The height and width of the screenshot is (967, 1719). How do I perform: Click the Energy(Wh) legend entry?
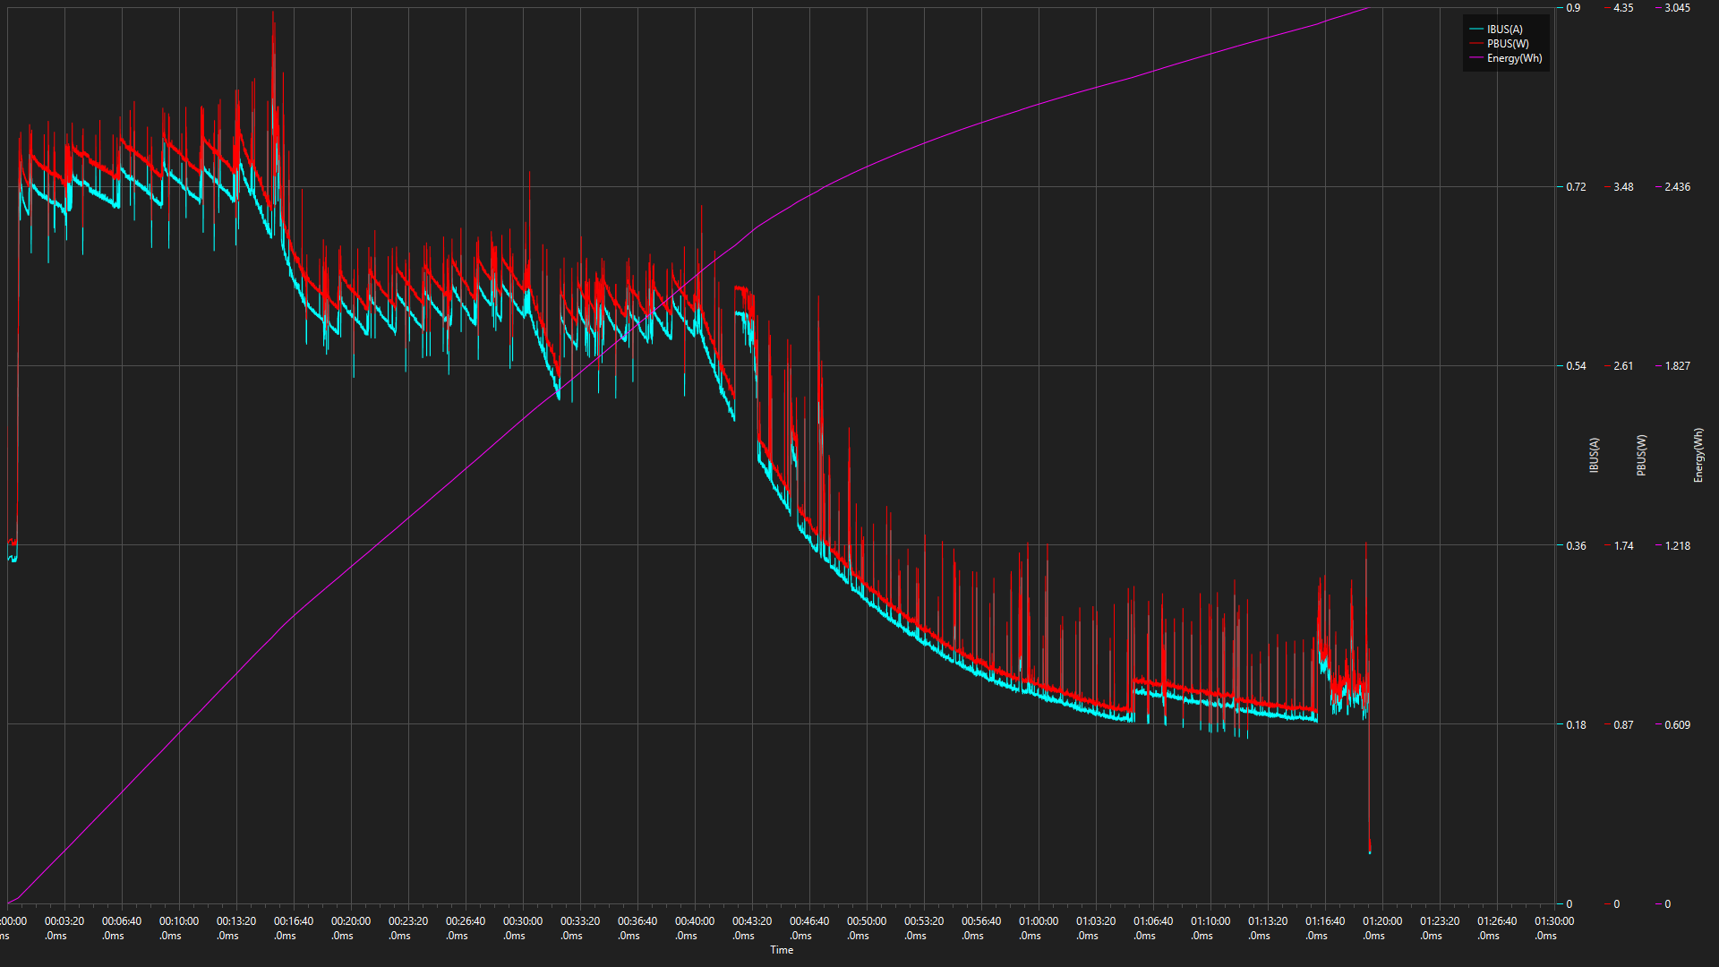pos(1514,58)
